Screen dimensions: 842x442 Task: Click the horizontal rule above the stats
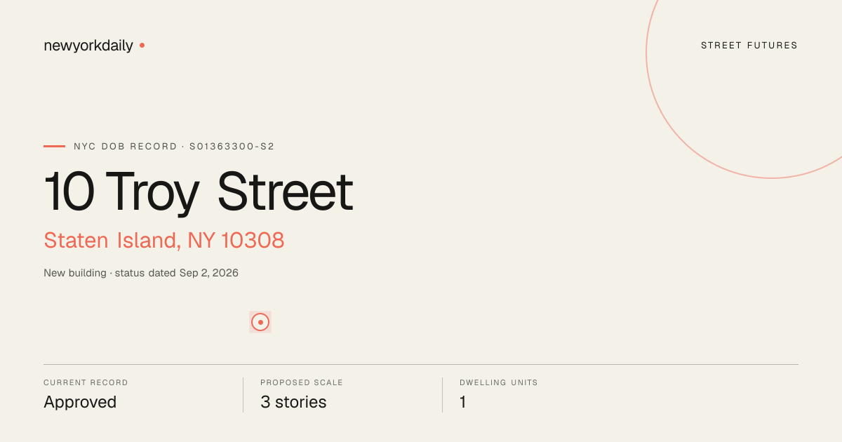pos(421,364)
